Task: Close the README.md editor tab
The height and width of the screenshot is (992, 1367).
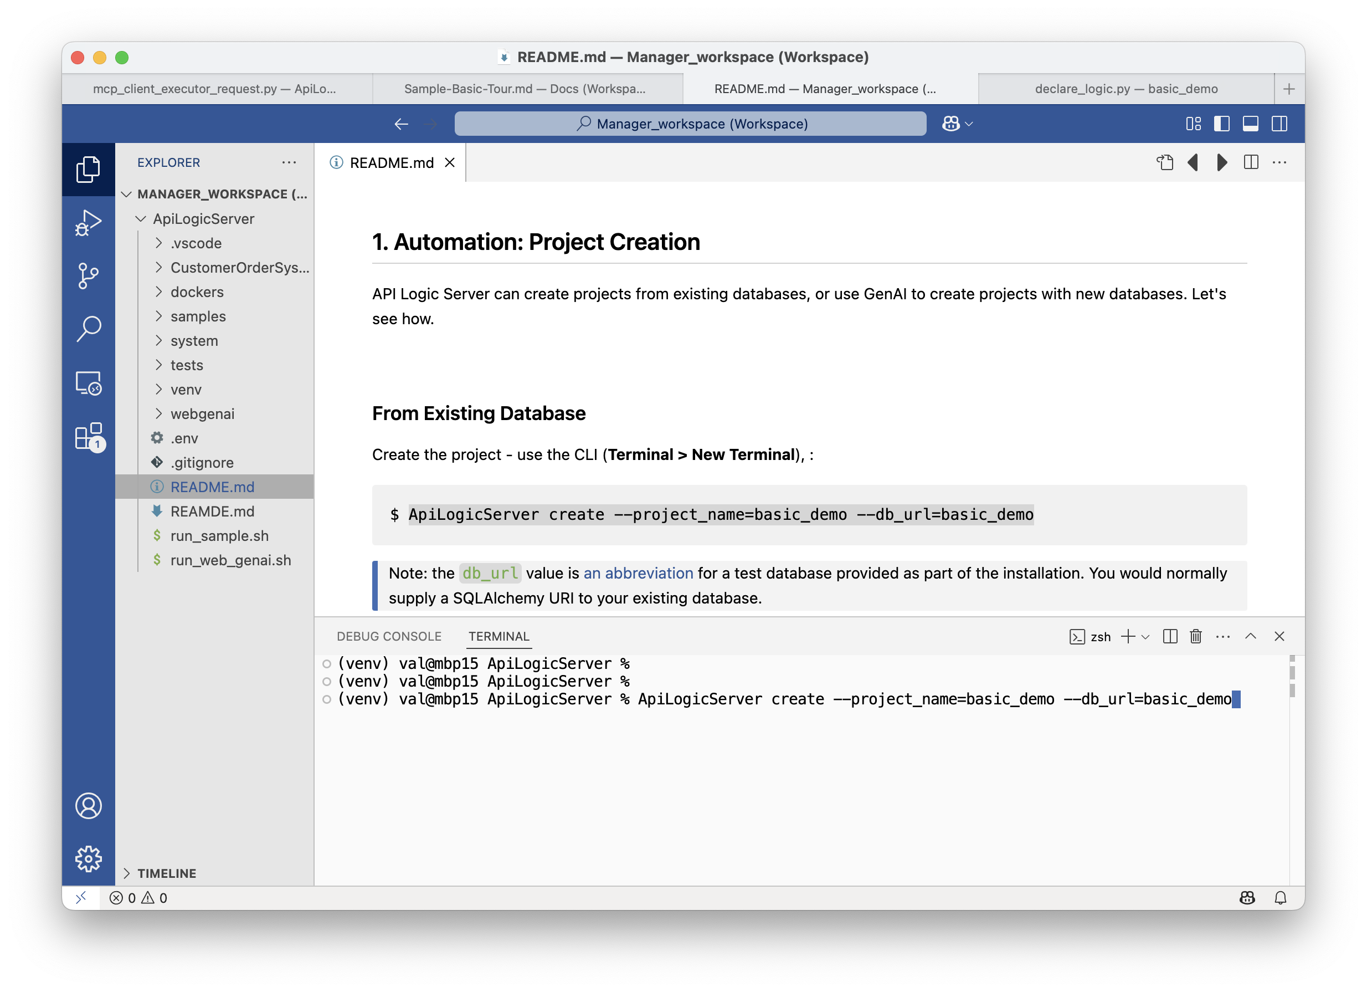Action: (450, 163)
